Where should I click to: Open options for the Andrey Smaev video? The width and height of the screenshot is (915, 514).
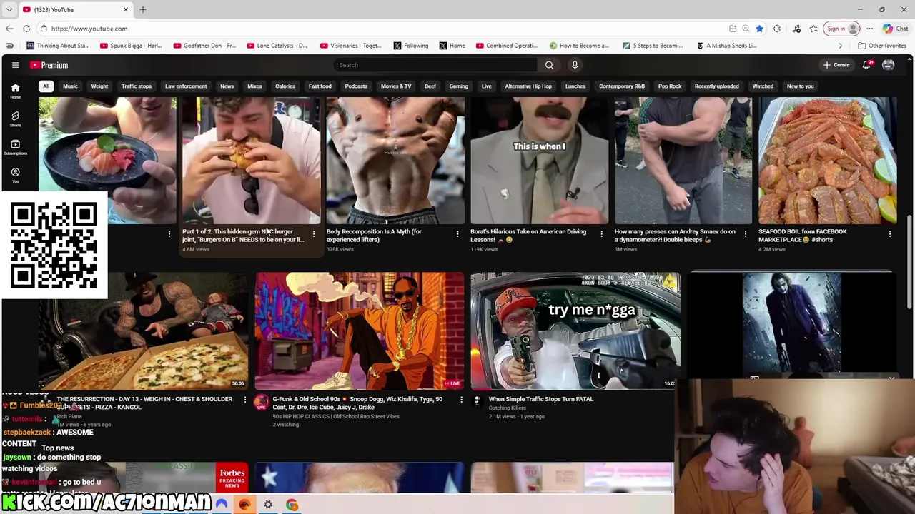coord(746,234)
